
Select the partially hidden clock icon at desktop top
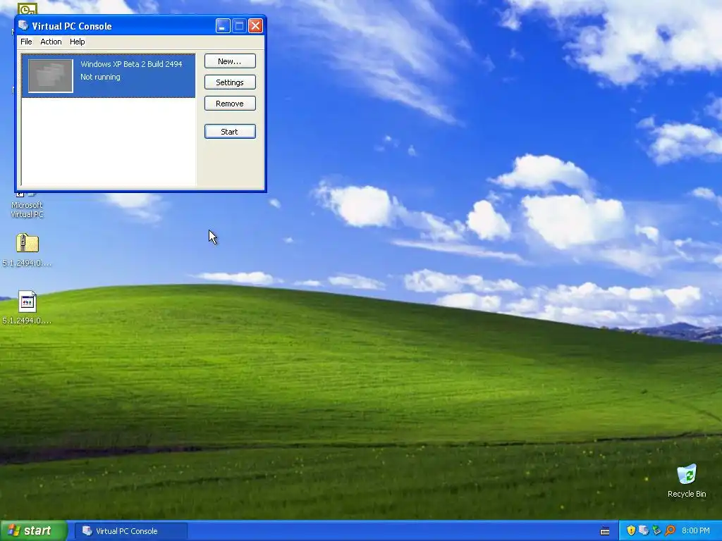coord(27,8)
